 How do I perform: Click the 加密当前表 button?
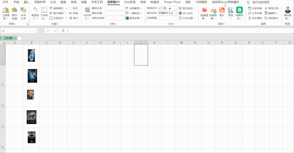[x=98, y=18]
